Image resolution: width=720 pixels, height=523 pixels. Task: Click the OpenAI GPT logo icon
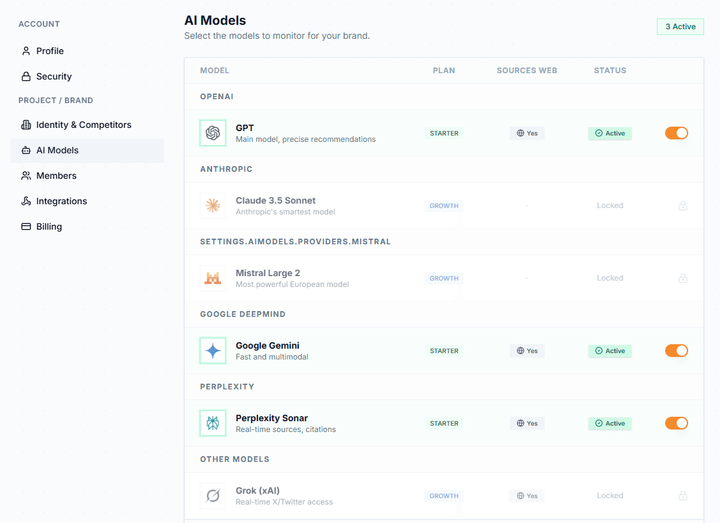pos(213,133)
